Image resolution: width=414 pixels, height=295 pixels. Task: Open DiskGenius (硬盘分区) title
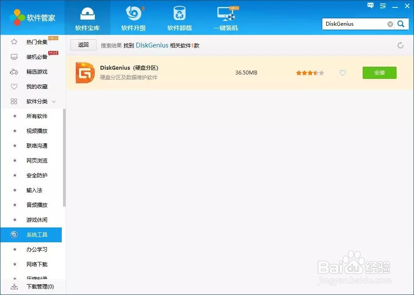click(x=129, y=68)
